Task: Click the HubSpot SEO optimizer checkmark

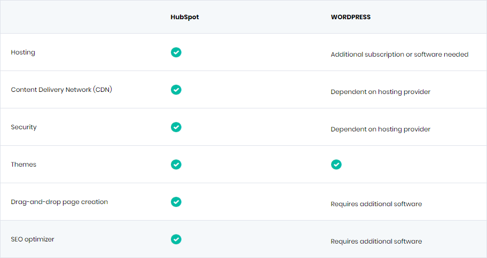Action: pos(176,239)
